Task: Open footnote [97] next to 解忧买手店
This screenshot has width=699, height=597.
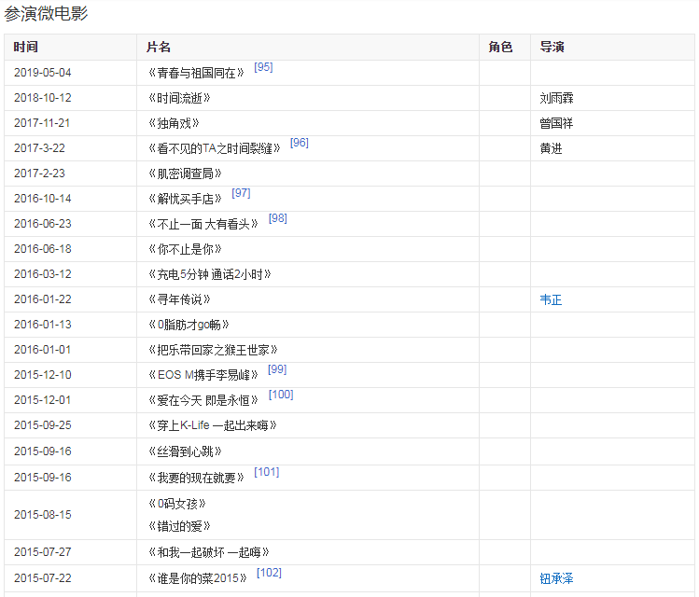Action: click(241, 193)
